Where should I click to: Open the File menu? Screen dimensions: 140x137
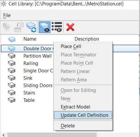(x=7, y=15)
